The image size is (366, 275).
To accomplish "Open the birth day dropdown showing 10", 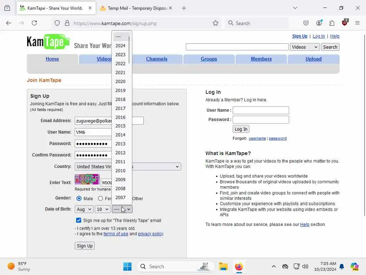I will 103,209.
